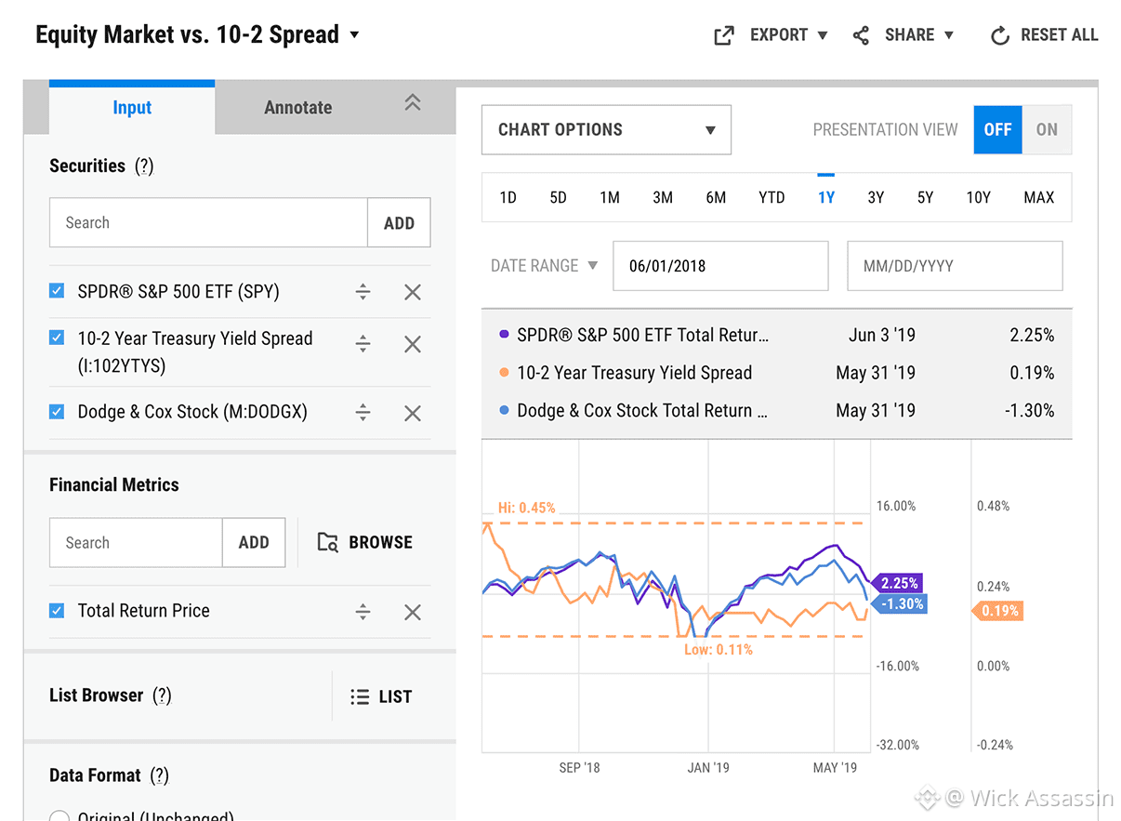Remove Dodge & Cox Stock security
This screenshot has height=821, width=1121.
tap(413, 413)
